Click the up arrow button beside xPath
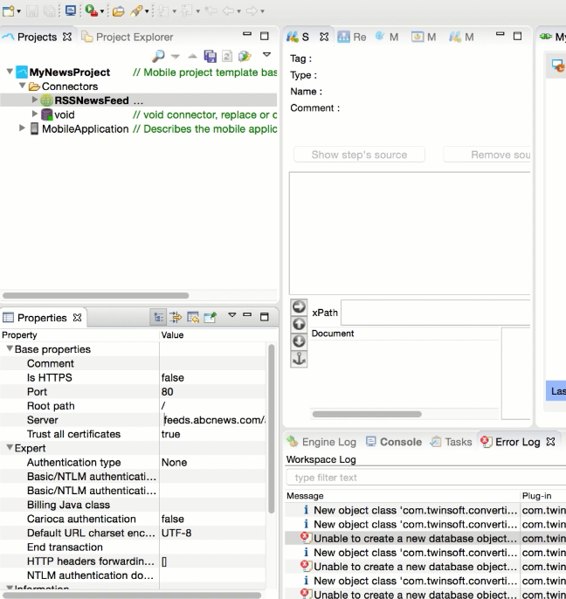The image size is (566, 599). [299, 324]
